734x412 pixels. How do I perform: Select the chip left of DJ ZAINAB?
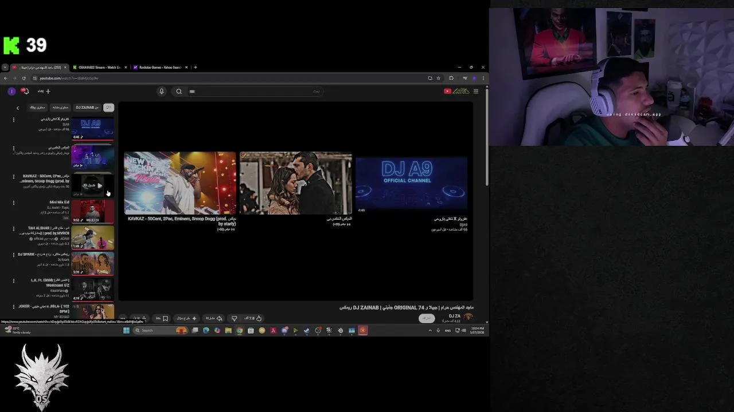60,108
